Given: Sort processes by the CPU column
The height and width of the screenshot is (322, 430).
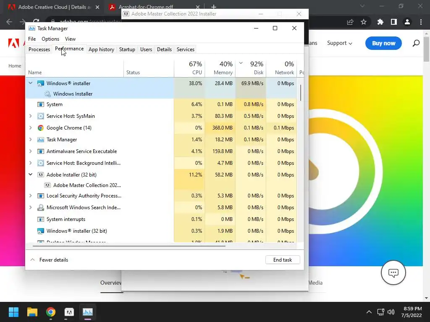Looking at the screenshot, I should (189, 68).
